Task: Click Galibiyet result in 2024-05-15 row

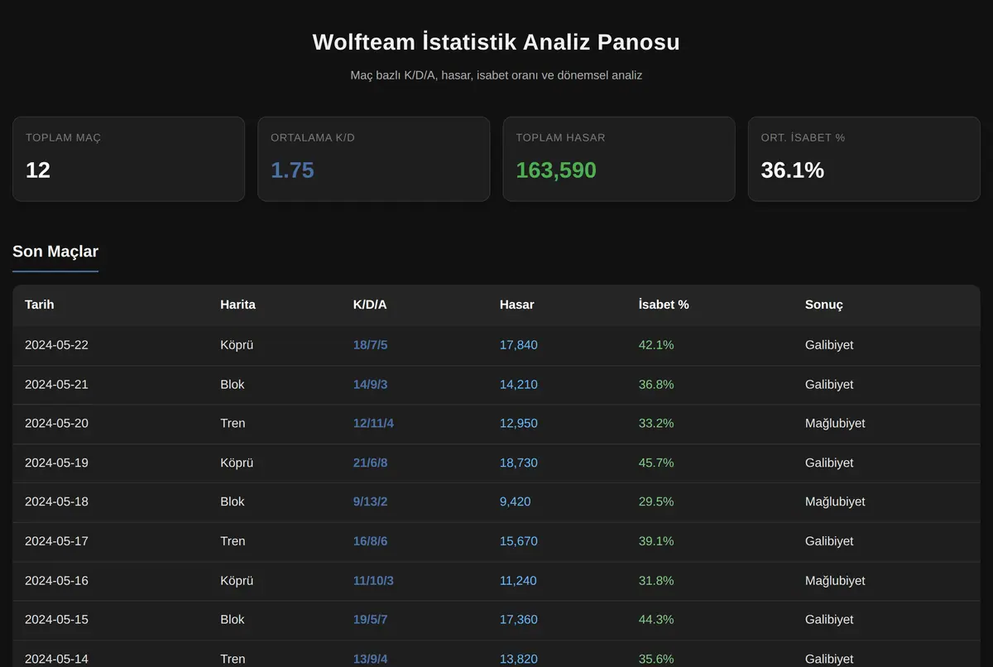Action: (x=829, y=620)
